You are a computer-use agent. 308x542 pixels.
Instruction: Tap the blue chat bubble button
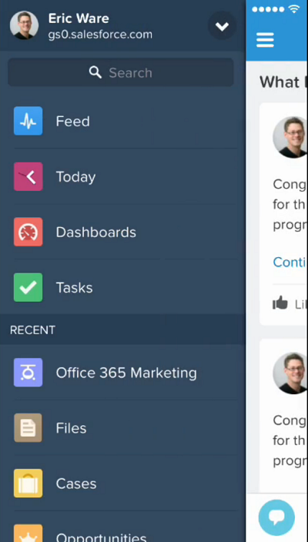point(276,517)
